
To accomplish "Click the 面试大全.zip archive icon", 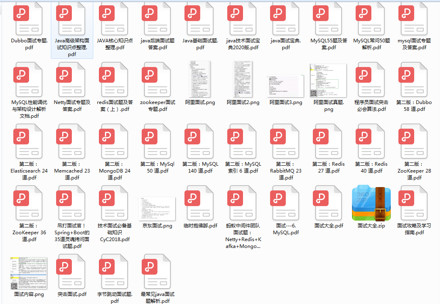I will coord(371,203).
